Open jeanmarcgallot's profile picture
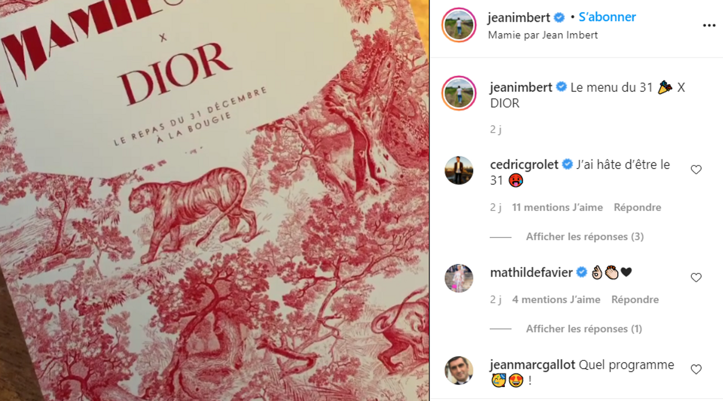 point(459,370)
